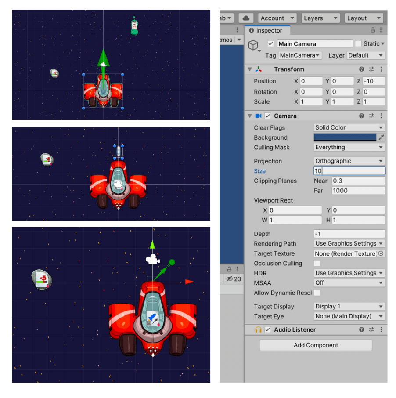The width and height of the screenshot is (396, 398).
Task: Toggle the Static checkbox
Action: coord(358,43)
